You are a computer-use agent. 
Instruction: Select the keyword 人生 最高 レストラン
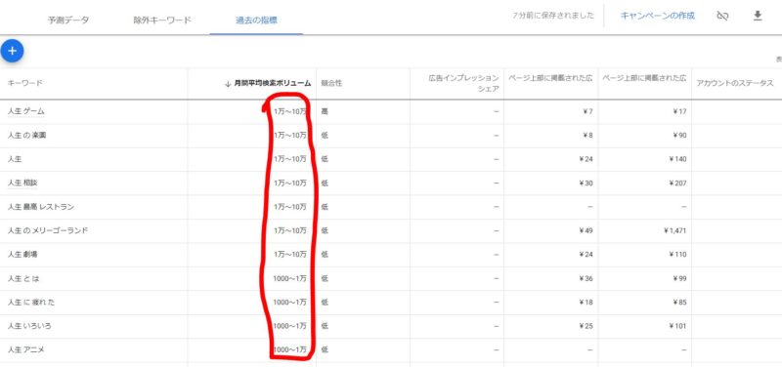[x=41, y=207]
